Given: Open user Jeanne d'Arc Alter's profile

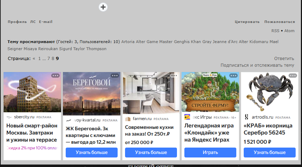Looking at the screenshot, I should pos(230,42).
